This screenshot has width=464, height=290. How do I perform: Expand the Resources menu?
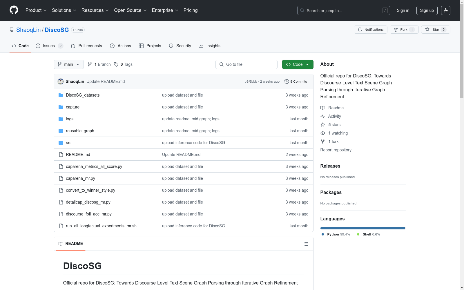click(95, 10)
